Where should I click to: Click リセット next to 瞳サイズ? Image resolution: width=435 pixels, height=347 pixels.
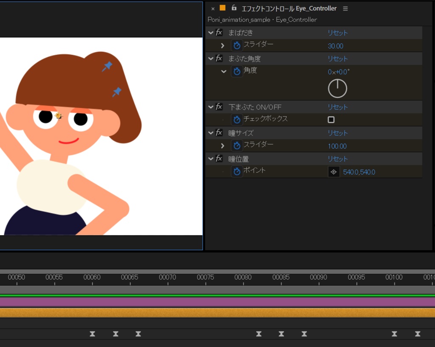pos(337,133)
